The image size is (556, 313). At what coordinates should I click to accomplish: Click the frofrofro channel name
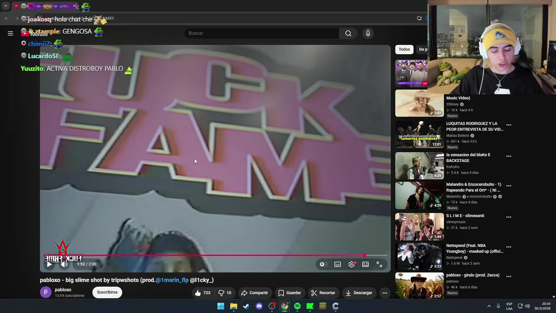453,167
